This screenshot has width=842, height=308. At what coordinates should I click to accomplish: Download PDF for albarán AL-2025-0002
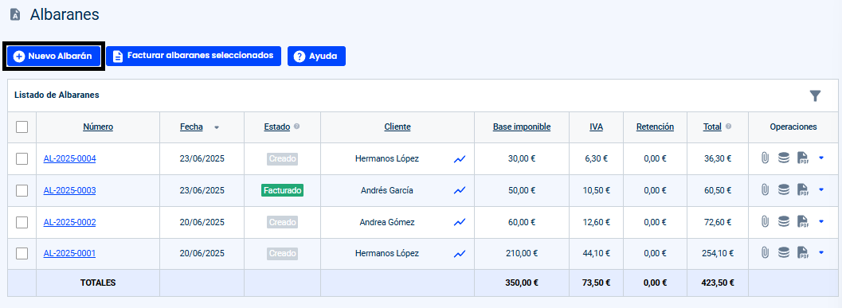[803, 221]
